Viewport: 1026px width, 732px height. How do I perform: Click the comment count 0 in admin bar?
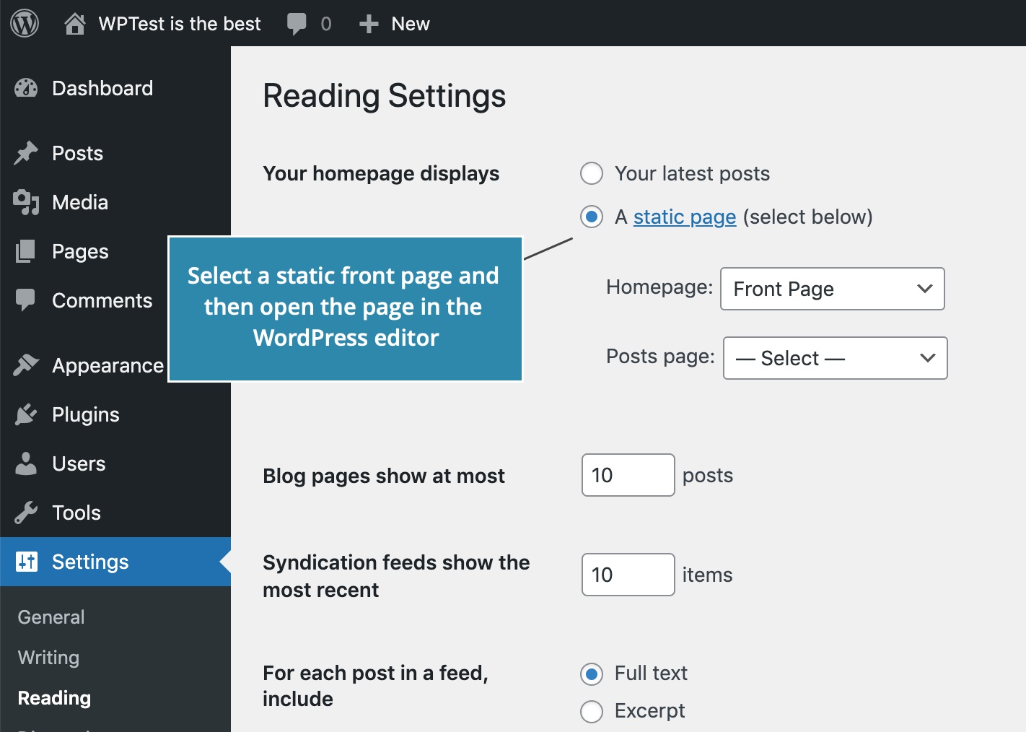click(x=326, y=24)
